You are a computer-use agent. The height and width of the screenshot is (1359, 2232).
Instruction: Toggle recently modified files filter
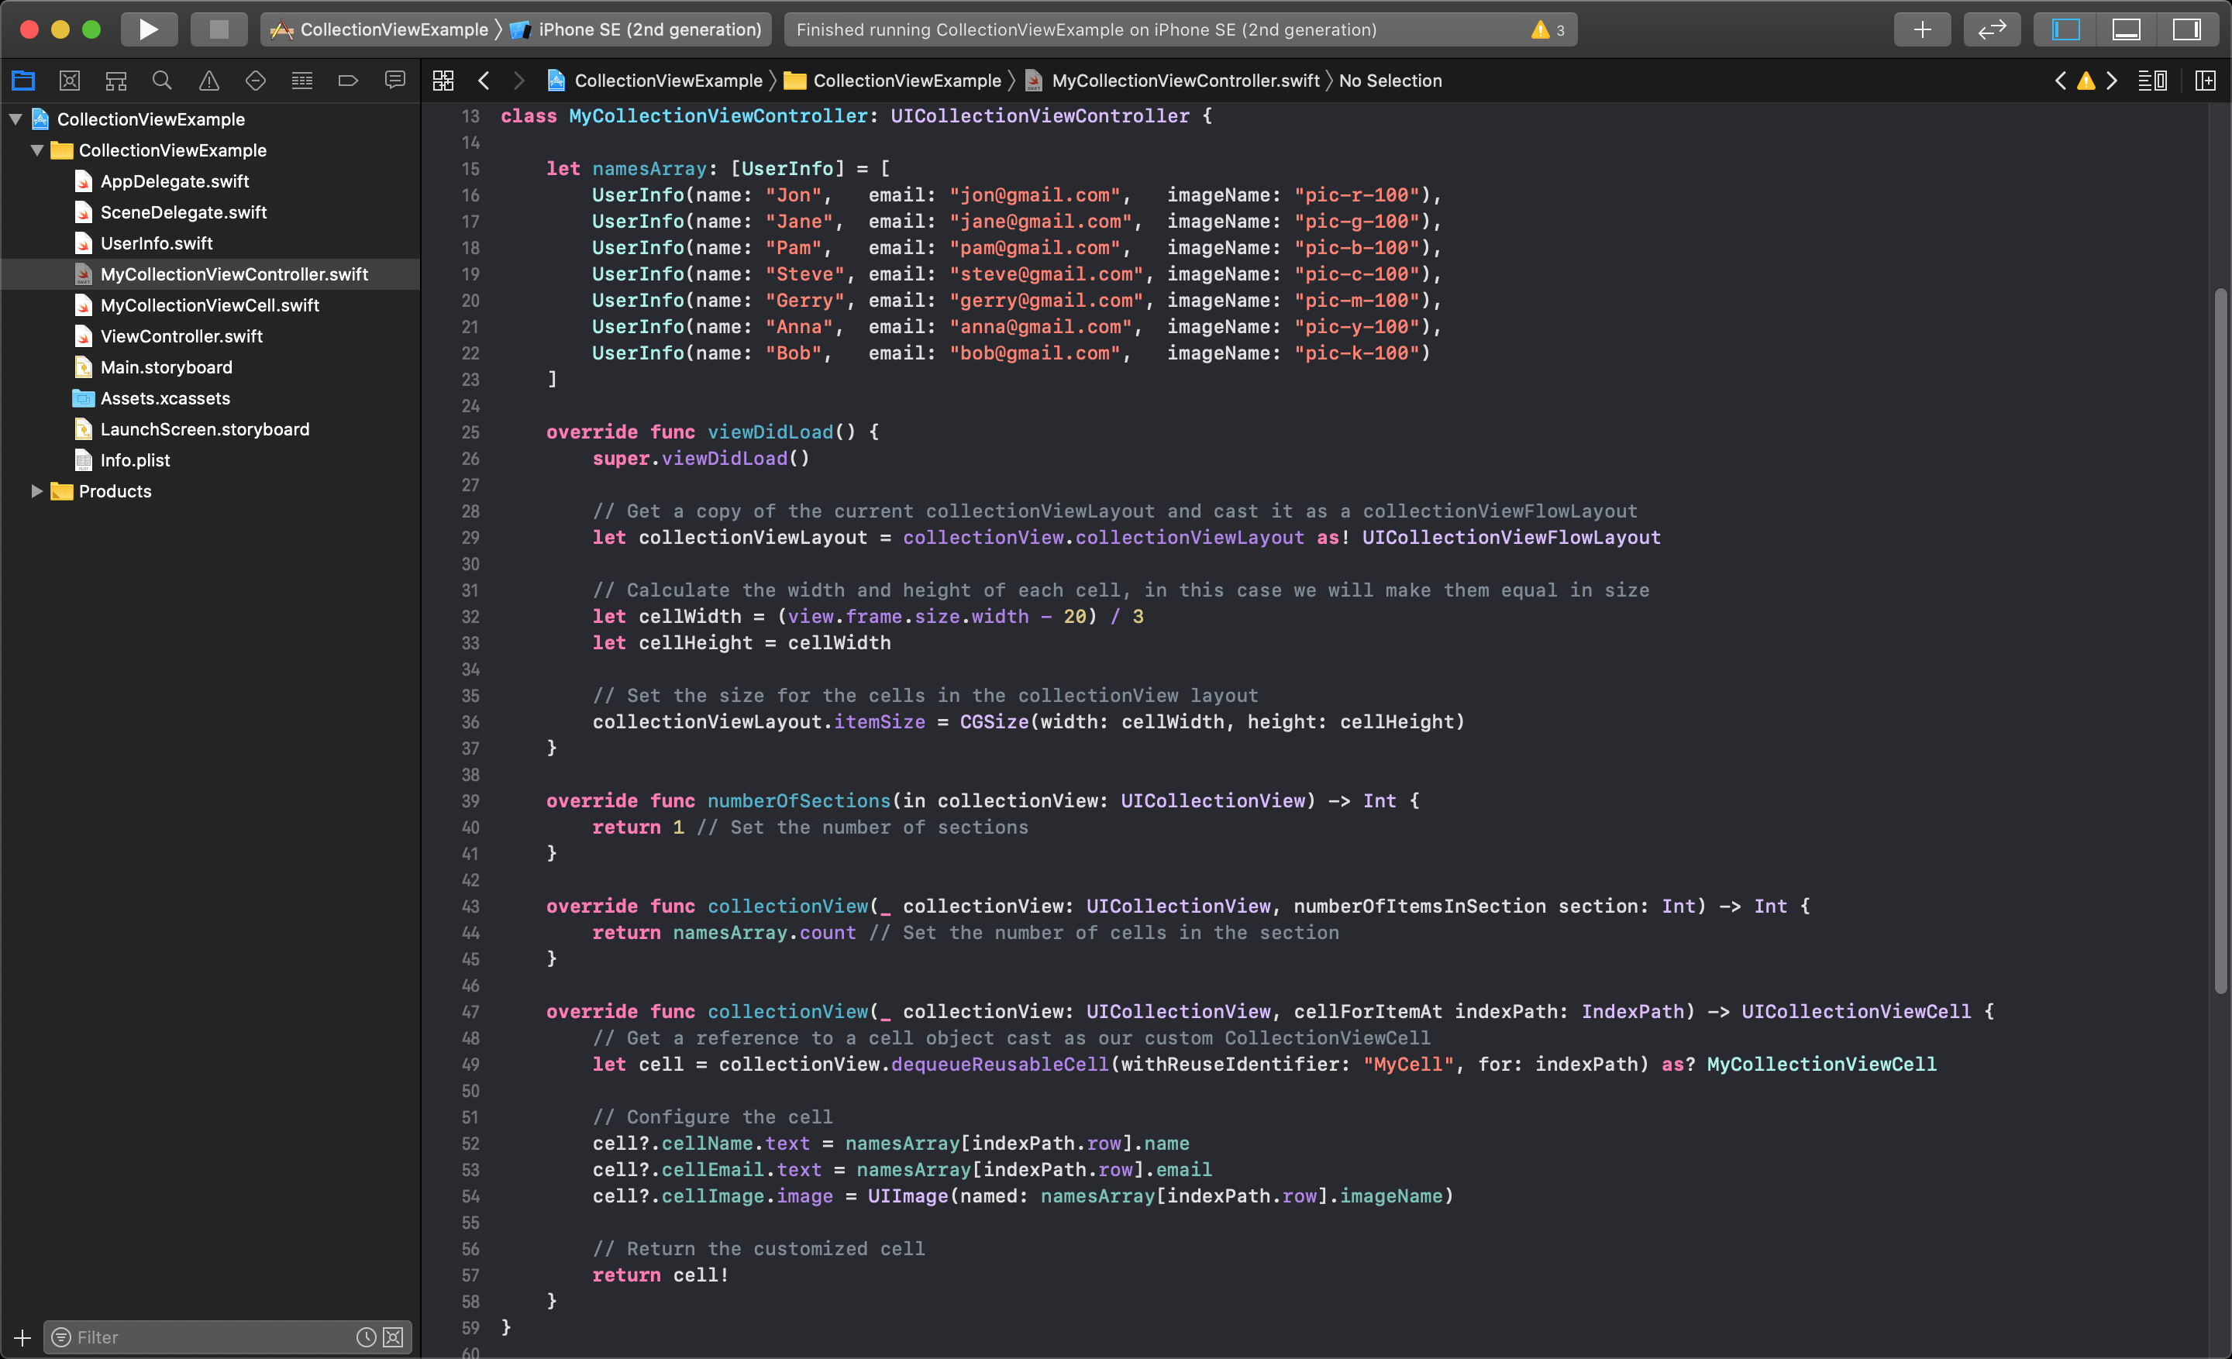366,1337
